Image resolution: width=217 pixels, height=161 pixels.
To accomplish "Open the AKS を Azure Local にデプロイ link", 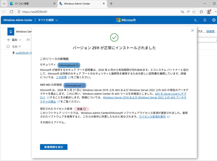I will coord(170,94).
